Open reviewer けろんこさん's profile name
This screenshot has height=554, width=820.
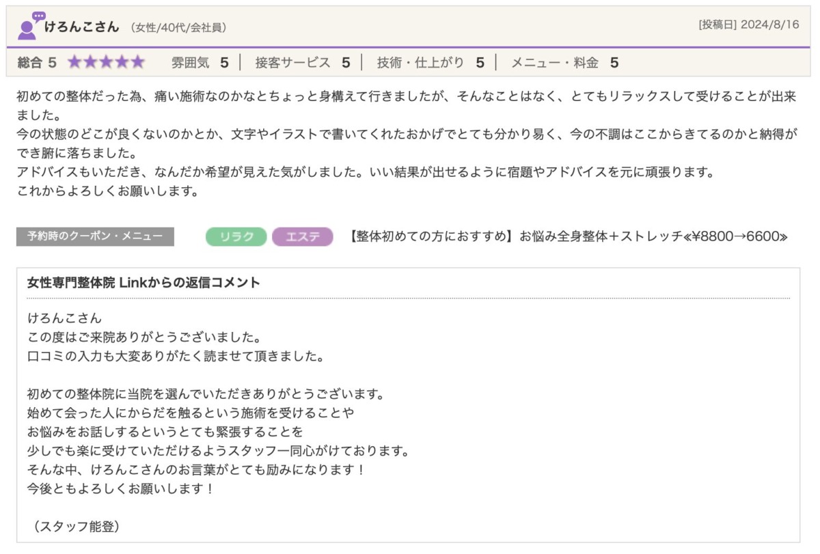point(81,27)
